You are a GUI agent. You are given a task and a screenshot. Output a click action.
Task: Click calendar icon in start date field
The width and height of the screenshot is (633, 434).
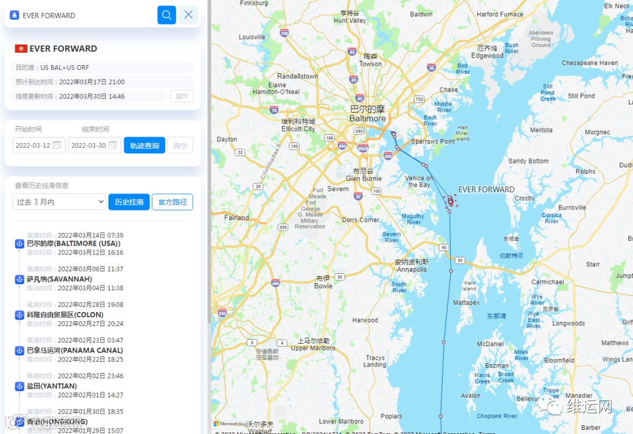click(57, 145)
